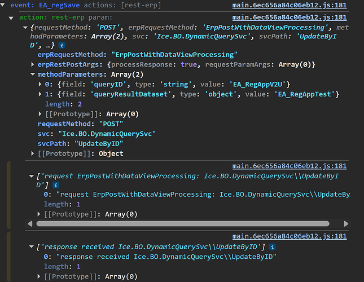Expand methodParameters item 1 with queryResultDataset

pos(40,94)
